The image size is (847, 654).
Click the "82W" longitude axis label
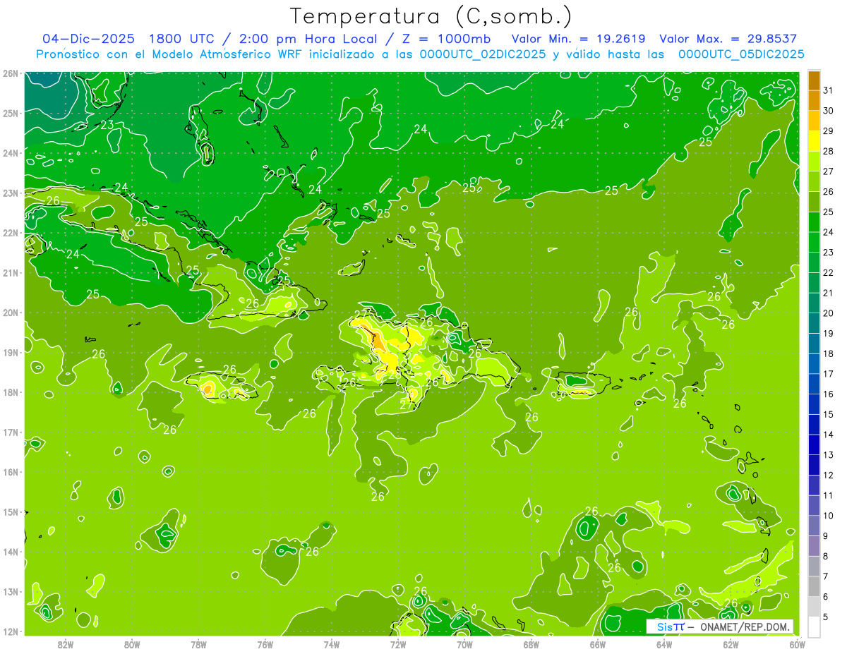tap(65, 644)
